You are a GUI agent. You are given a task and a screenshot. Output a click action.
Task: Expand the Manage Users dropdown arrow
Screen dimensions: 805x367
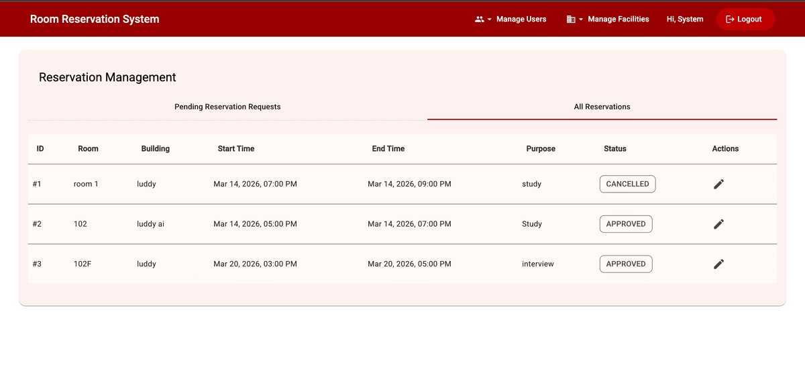click(x=490, y=19)
